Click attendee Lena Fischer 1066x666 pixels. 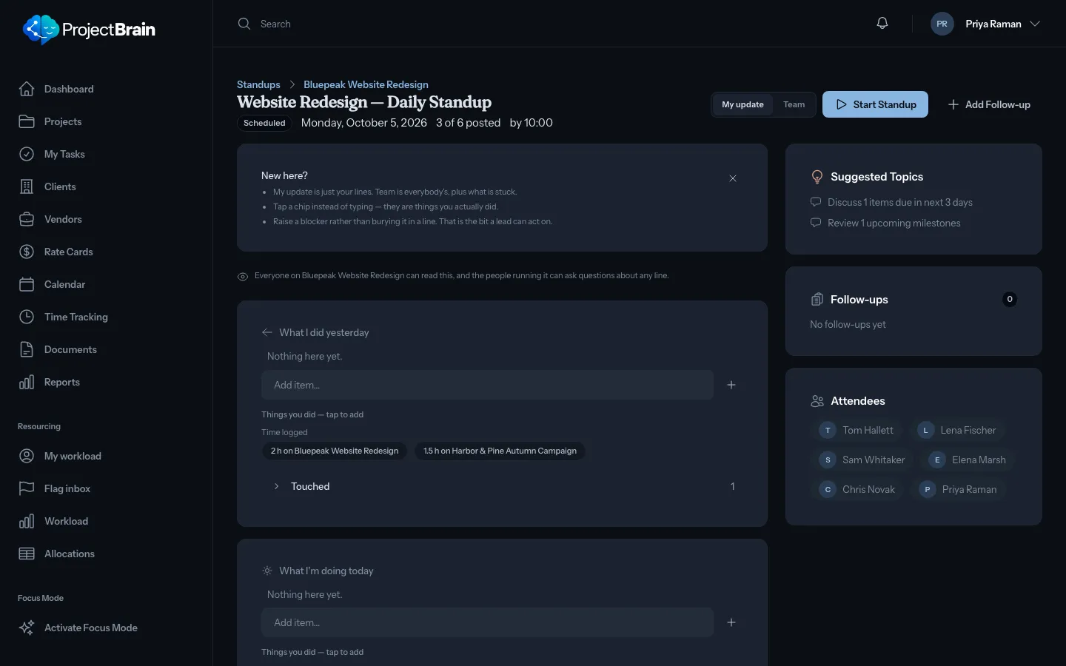point(958,430)
